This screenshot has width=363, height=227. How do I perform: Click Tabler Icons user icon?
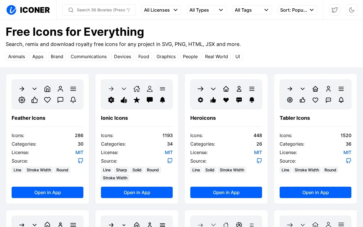pyautogui.click(x=328, y=89)
